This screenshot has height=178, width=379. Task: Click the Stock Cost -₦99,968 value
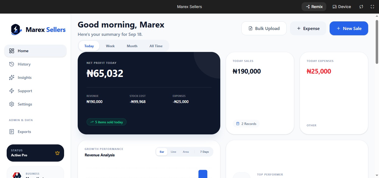[138, 102]
